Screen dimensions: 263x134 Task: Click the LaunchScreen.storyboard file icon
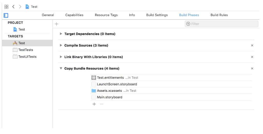[x=94, y=84]
